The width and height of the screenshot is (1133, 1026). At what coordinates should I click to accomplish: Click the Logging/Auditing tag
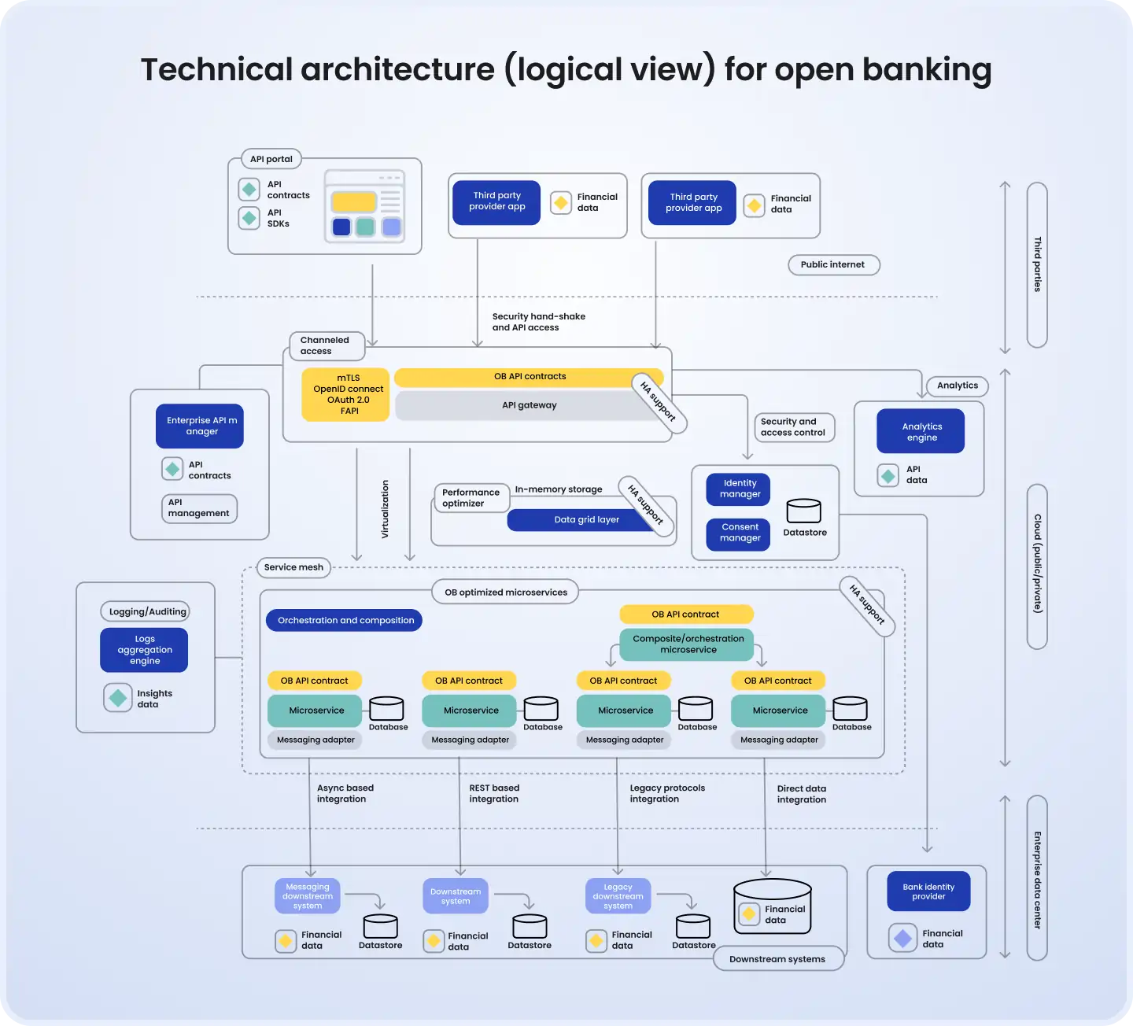(x=146, y=611)
